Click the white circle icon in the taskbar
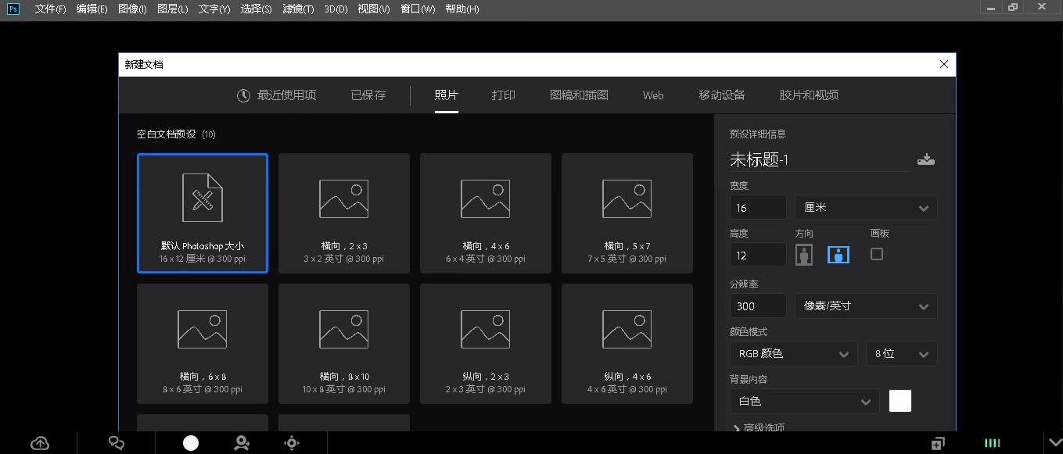This screenshot has height=454, width=1063. pyautogui.click(x=190, y=443)
